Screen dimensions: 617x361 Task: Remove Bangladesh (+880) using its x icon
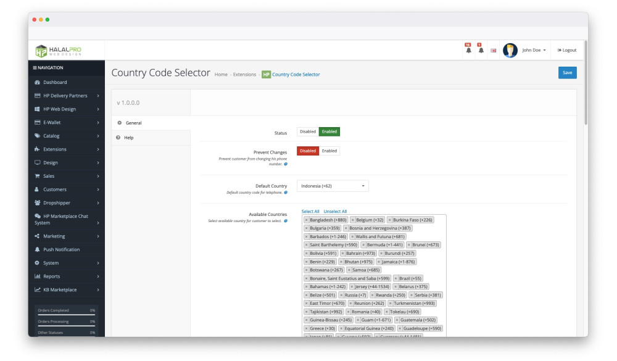click(307, 220)
